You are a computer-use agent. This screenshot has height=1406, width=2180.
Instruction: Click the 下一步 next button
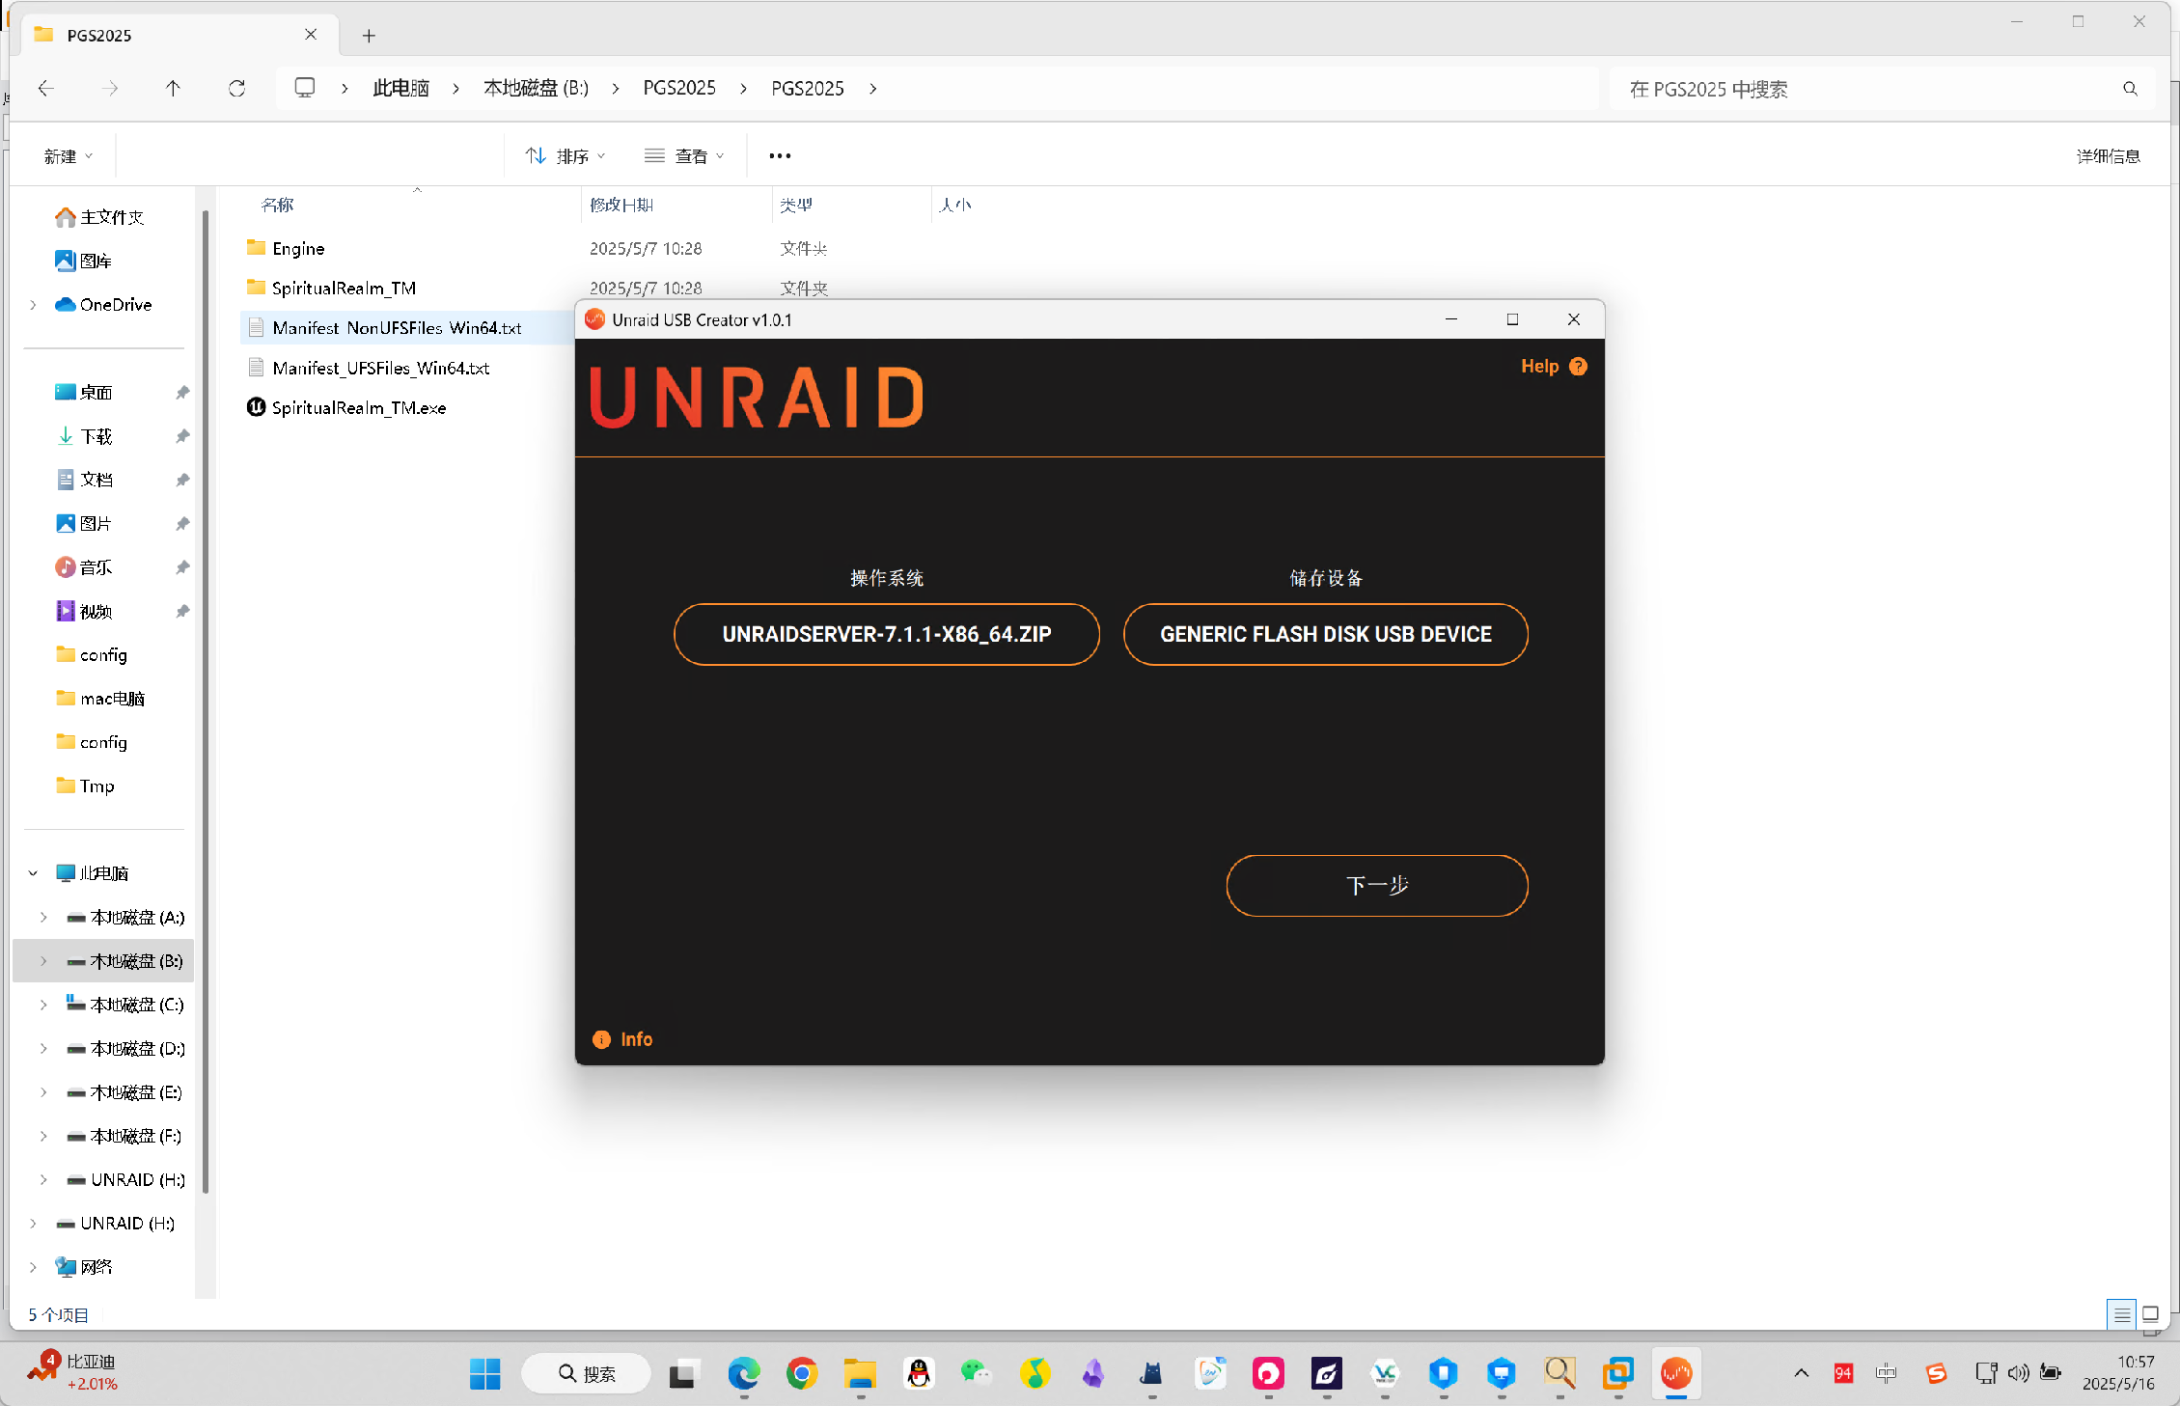[x=1376, y=885]
